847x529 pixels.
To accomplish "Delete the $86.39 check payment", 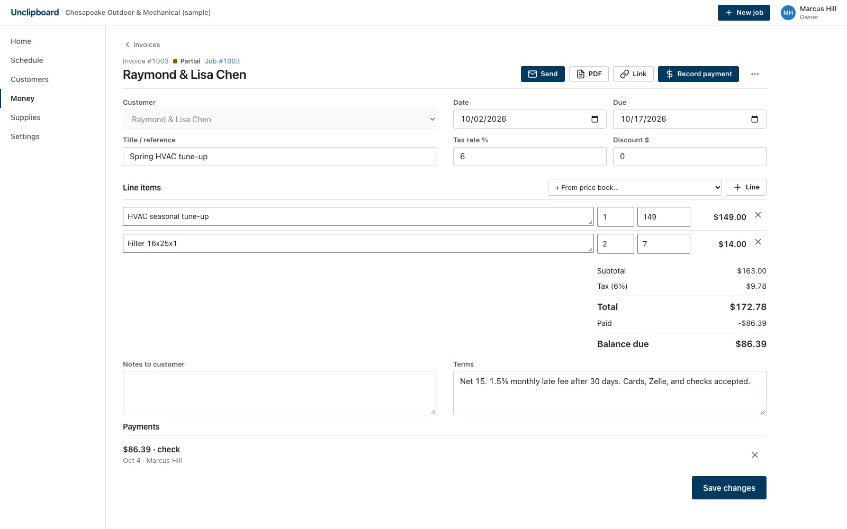I will (x=755, y=455).
